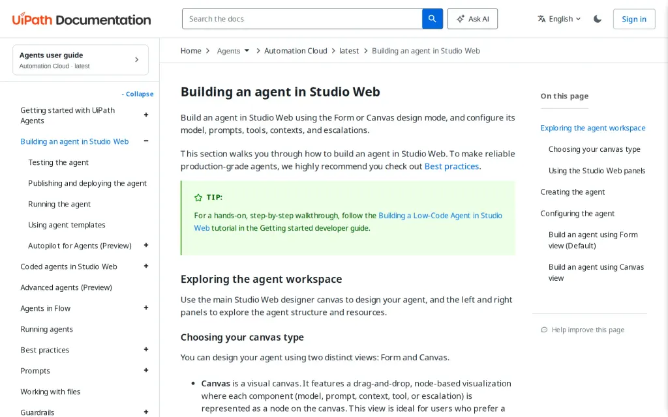Collapse Building an agent in Studio Web section
Image resolution: width=668 pixels, height=417 pixels.
(x=146, y=141)
